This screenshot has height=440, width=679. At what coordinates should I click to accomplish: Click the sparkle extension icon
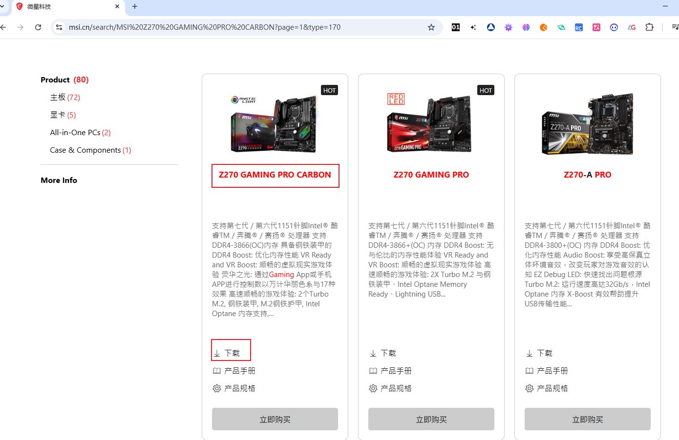(x=473, y=27)
